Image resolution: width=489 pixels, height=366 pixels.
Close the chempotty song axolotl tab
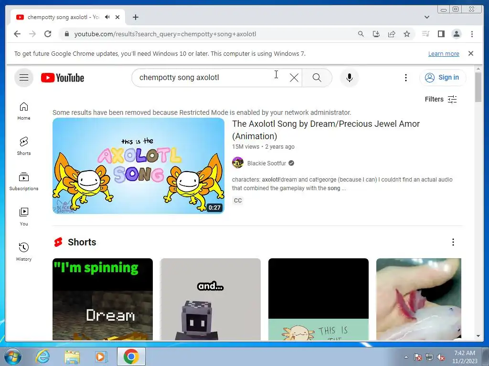[117, 17]
